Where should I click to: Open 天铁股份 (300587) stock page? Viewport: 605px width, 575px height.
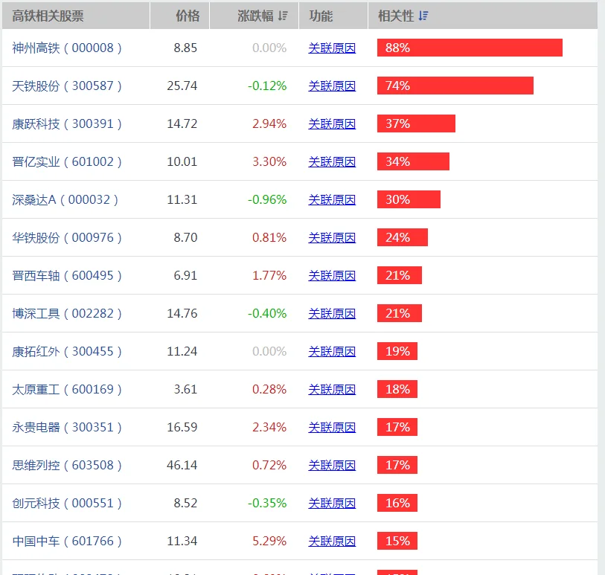65,86
